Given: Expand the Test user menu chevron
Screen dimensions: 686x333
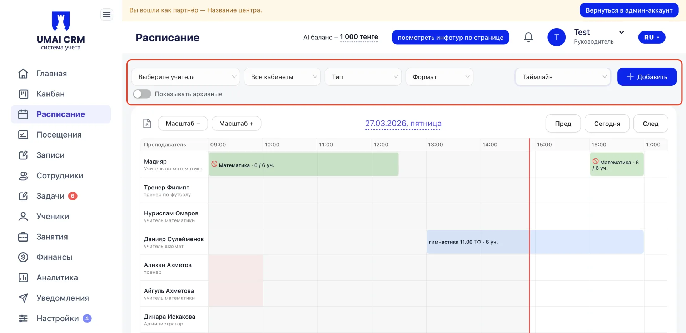Looking at the screenshot, I should click(x=622, y=32).
